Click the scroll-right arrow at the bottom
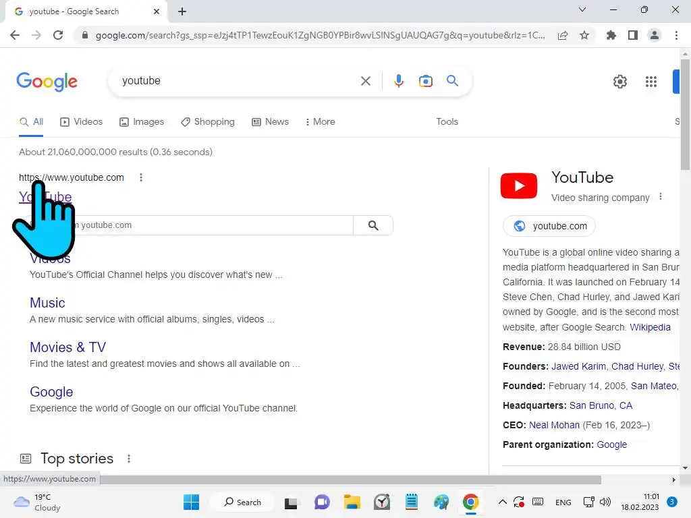The image size is (691, 518). (x=674, y=480)
